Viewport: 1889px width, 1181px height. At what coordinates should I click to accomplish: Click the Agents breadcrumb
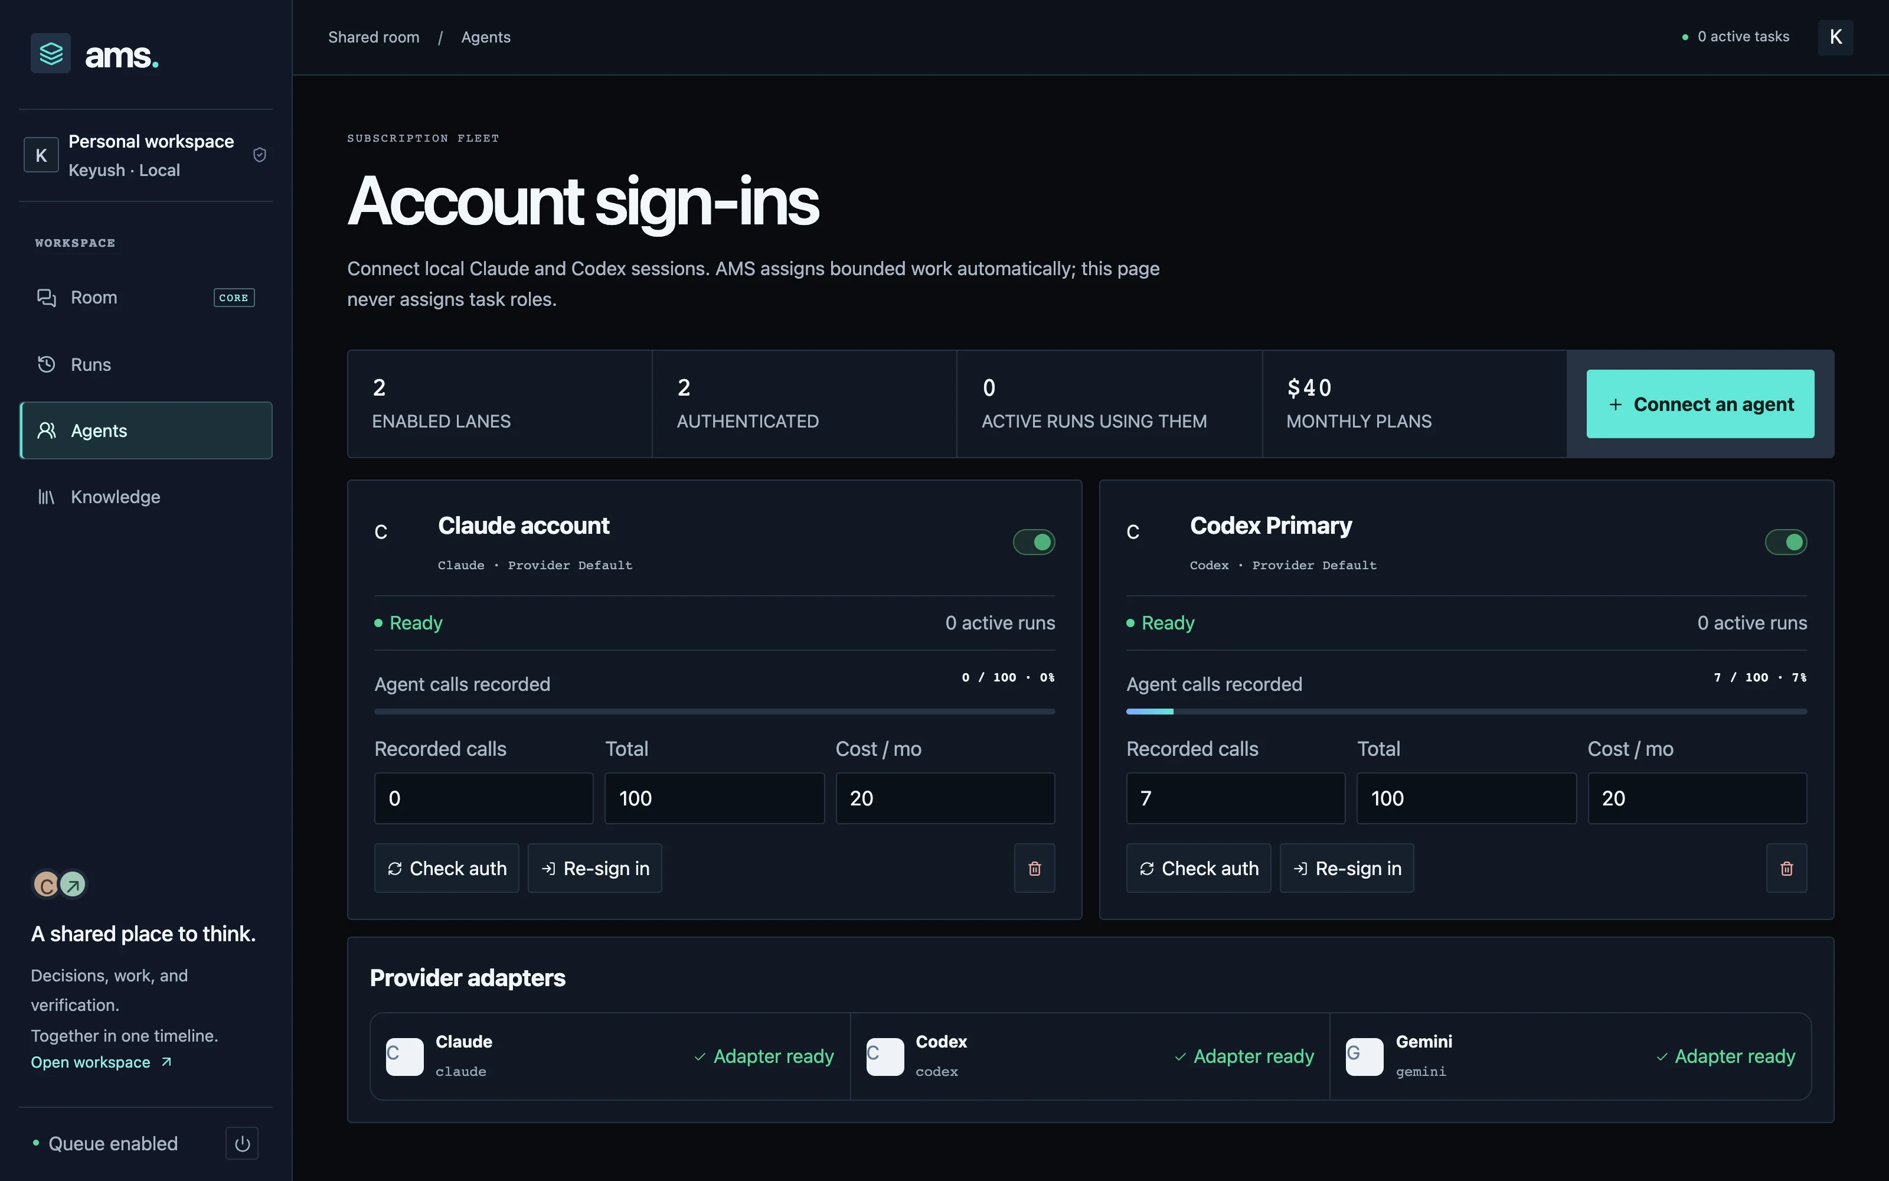(485, 37)
